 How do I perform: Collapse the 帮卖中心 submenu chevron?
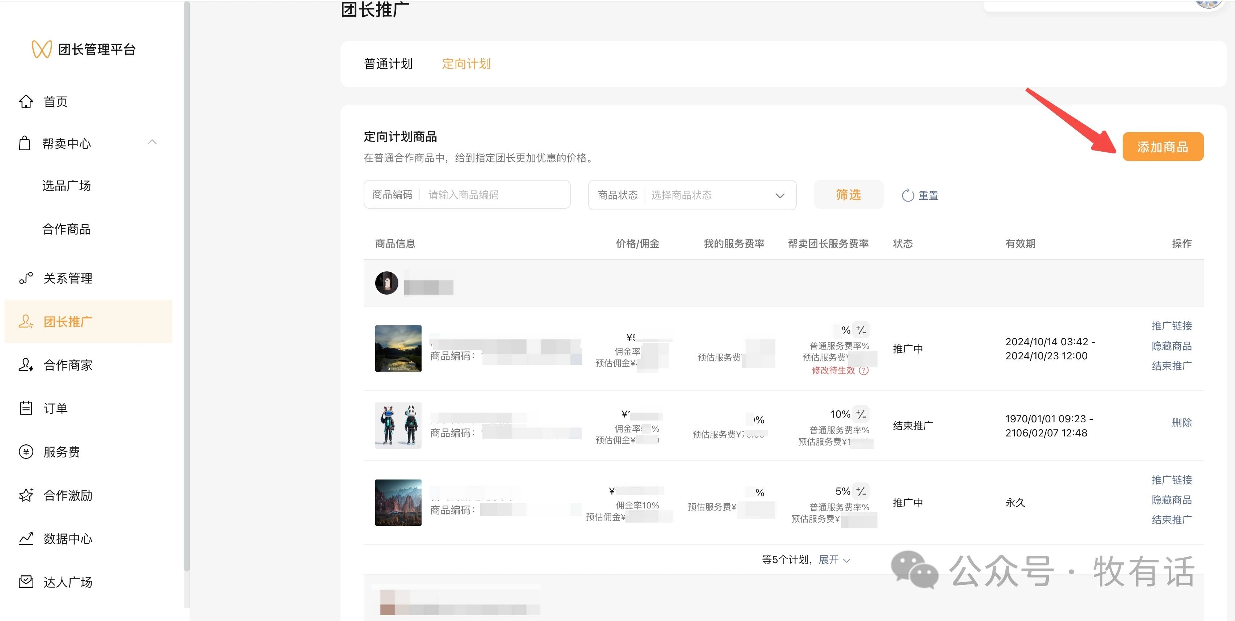[152, 142]
